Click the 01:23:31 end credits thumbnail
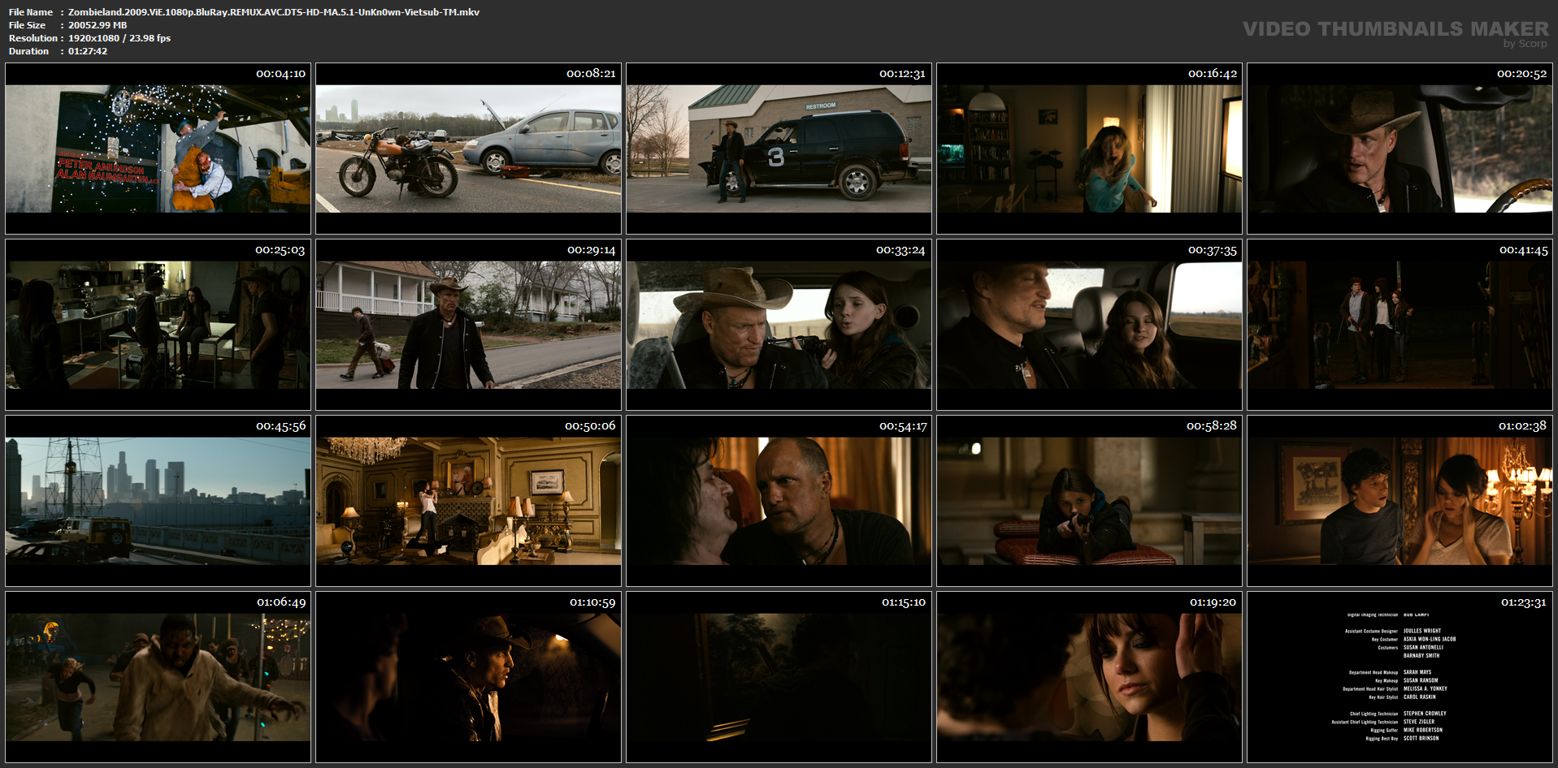 tap(1400, 677)
